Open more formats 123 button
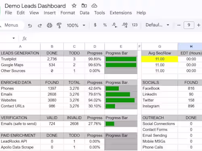The height and width of the screenshot is (151, 202). (x=135, y=25)
